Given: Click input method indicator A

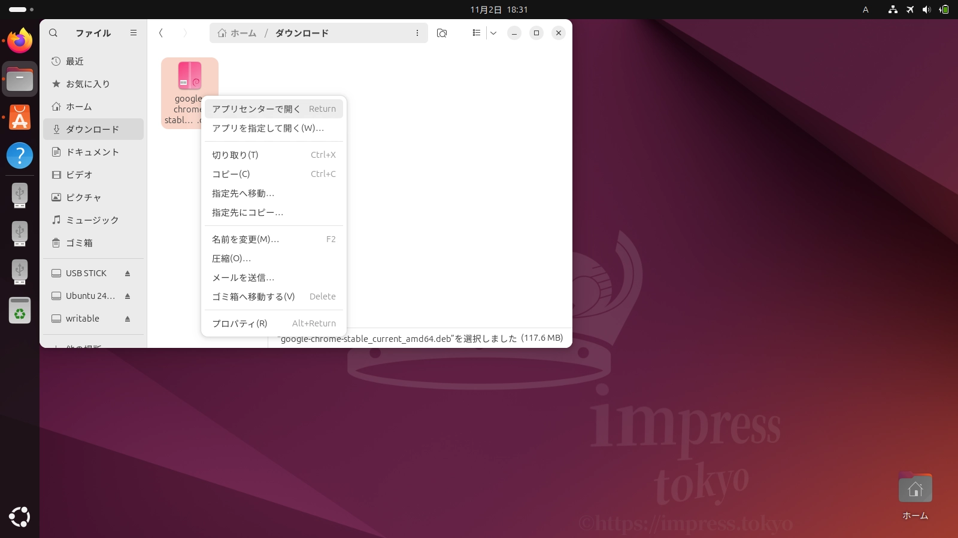Looking at the screenshot, I should tap(865, 10).
